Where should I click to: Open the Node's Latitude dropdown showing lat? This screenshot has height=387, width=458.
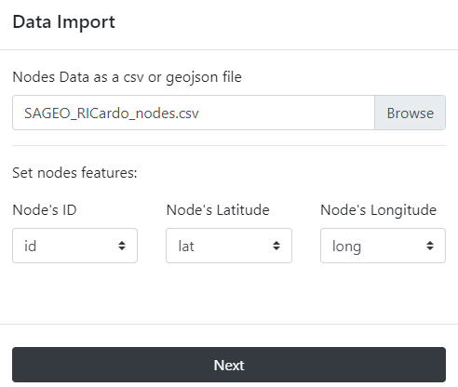click(x=229, y=246)
